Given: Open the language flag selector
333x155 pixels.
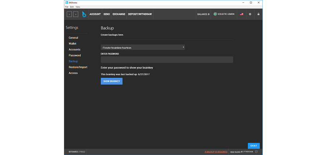Looking at the screenshot, I should [x=242, y=14].
